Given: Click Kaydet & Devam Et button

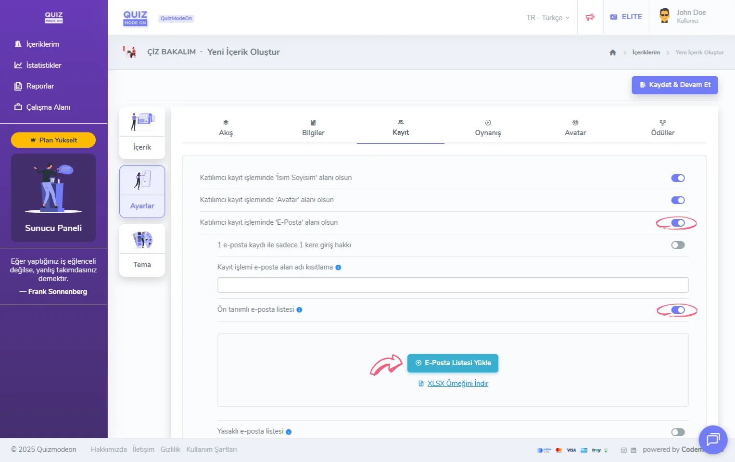Looking at the screenshot, I should 674,85.
